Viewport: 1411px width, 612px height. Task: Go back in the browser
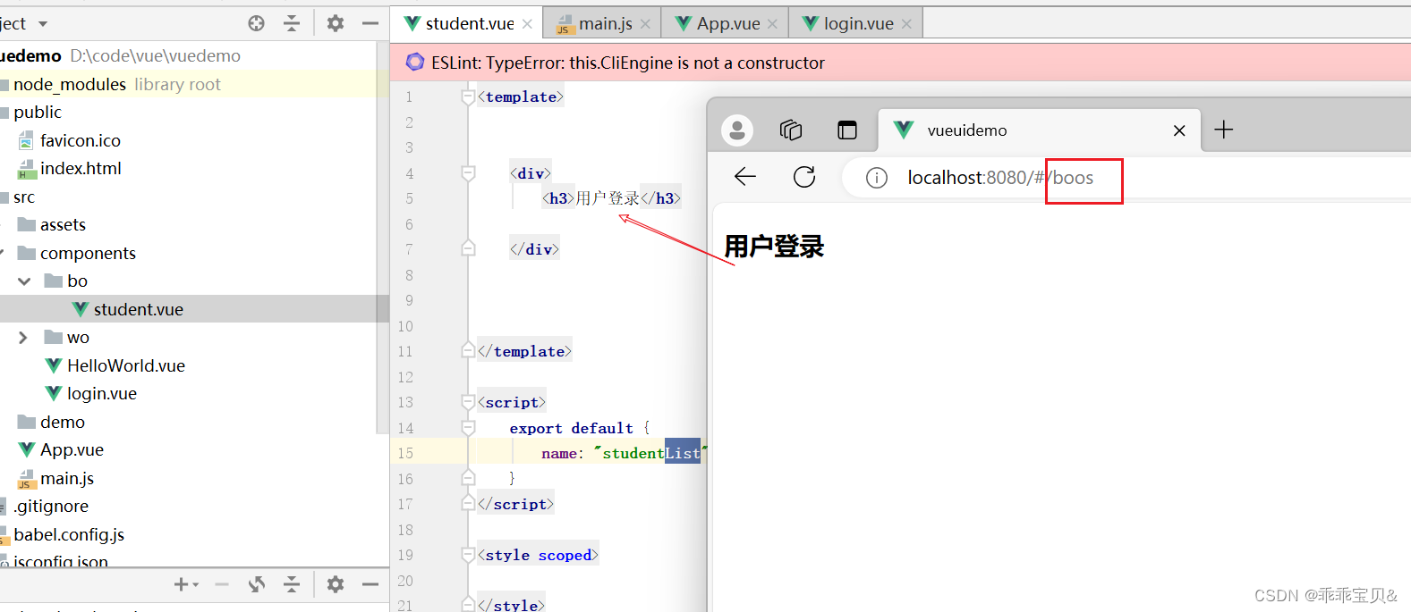click(x=745, y=177)
